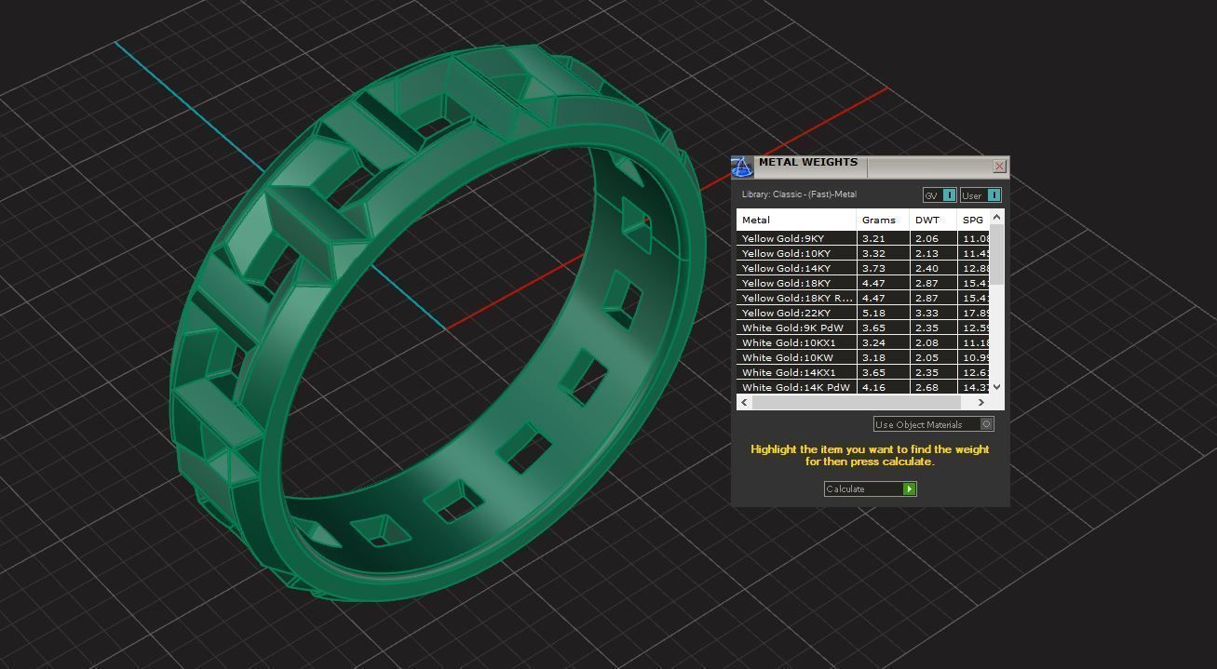Image resolution: width=1217 pixels, height=669 pixels.
Task: Enable Use Object Materials option
Action: [x=934, y=424]
